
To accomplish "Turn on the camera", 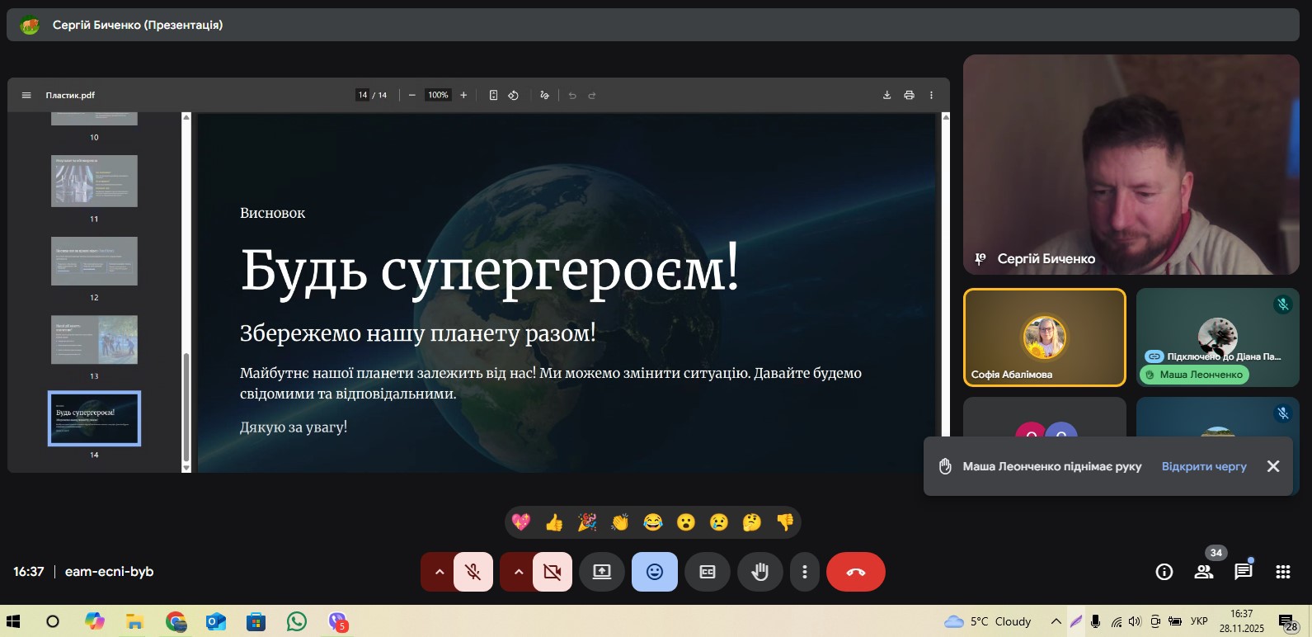I will 553,572.
